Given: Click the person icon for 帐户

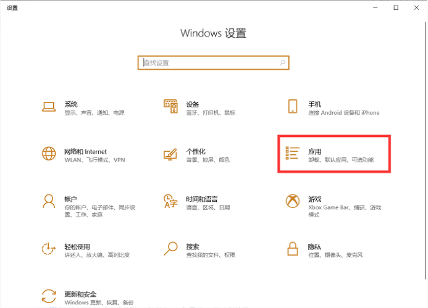Looking at the screenshot, I should coord(49,201).
